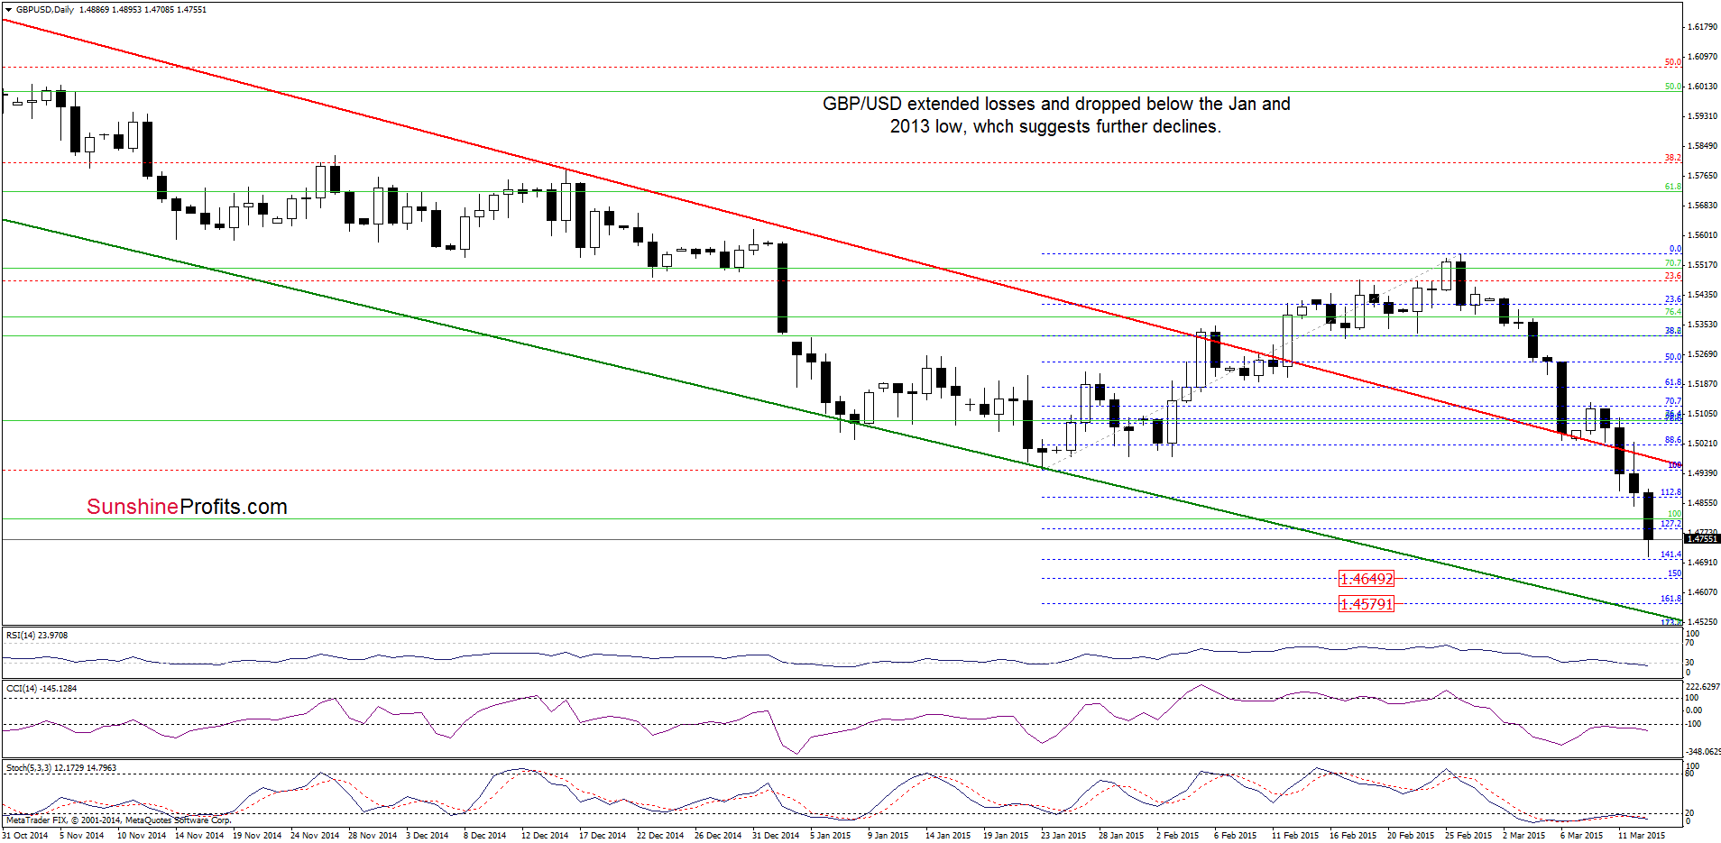Screen dimensions: 1721x843
Task: Click the 1.60130 price axis label
Action: tap(1702, 87)
